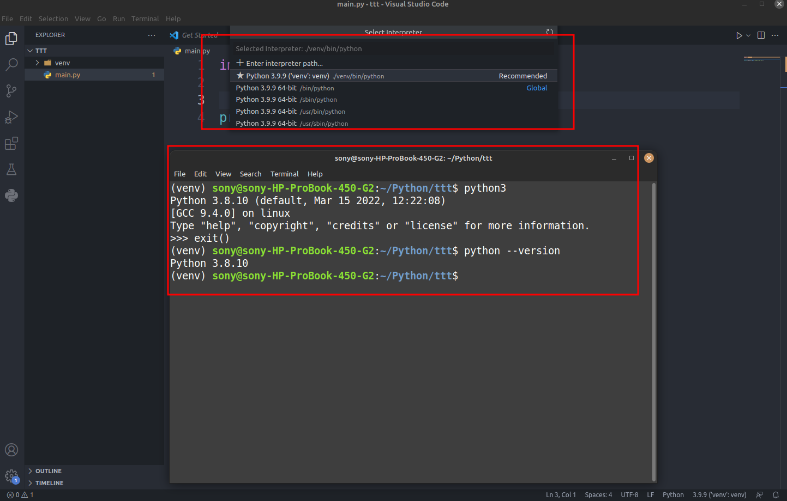The width and height of the screenshot is (787, 501).
Task: Open VS Code File menu
Action: click(8, 19)
